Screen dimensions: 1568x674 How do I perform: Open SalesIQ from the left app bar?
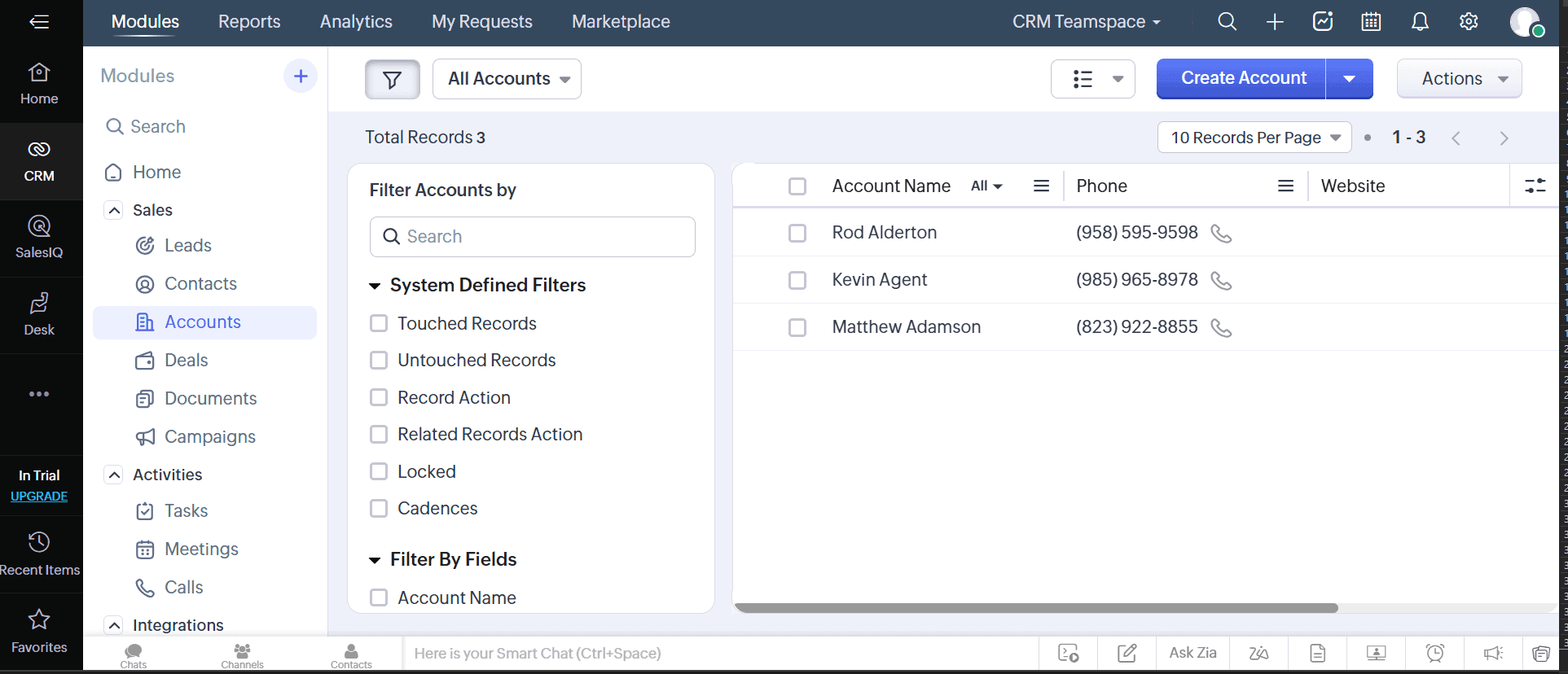click(x=39, y=237)
